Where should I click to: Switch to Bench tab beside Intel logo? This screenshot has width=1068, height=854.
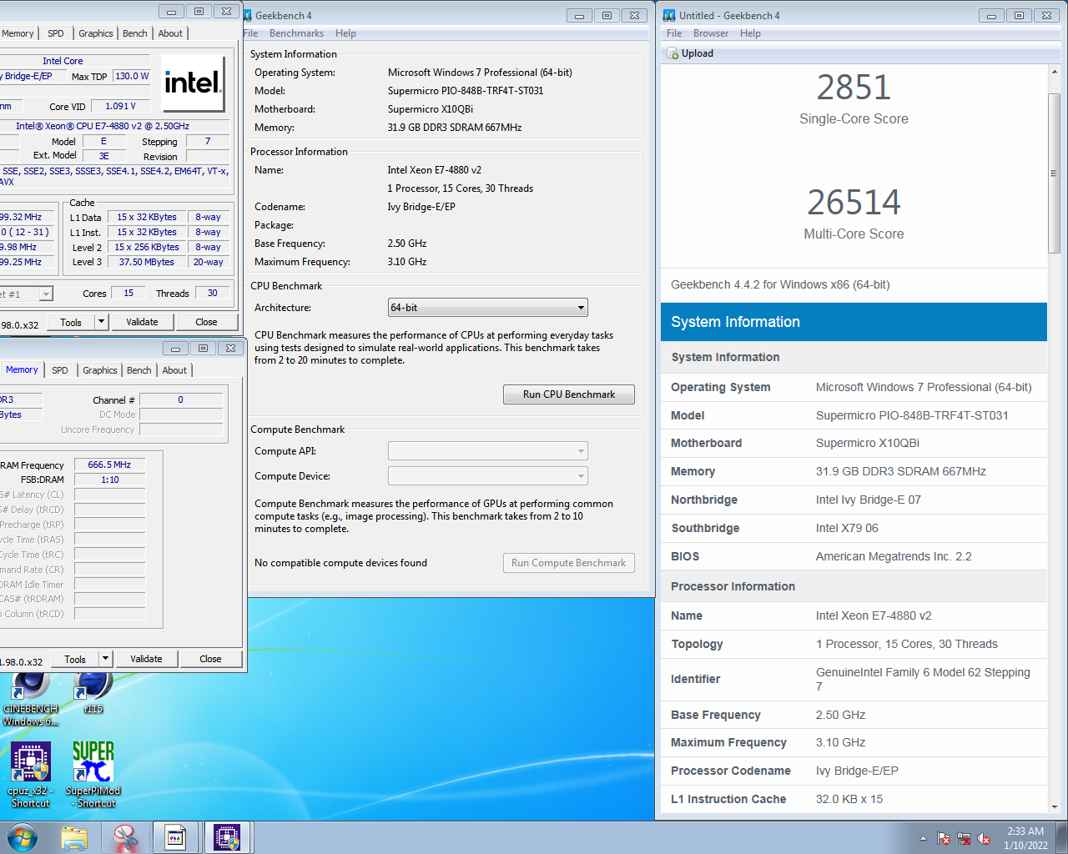(x=135, y=33)
